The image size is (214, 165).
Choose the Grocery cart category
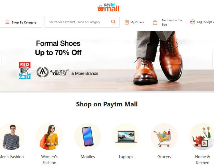tap(164, 137)
